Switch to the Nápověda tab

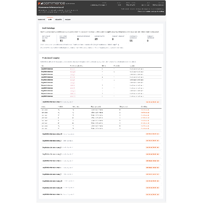click(x=58, y=19)
